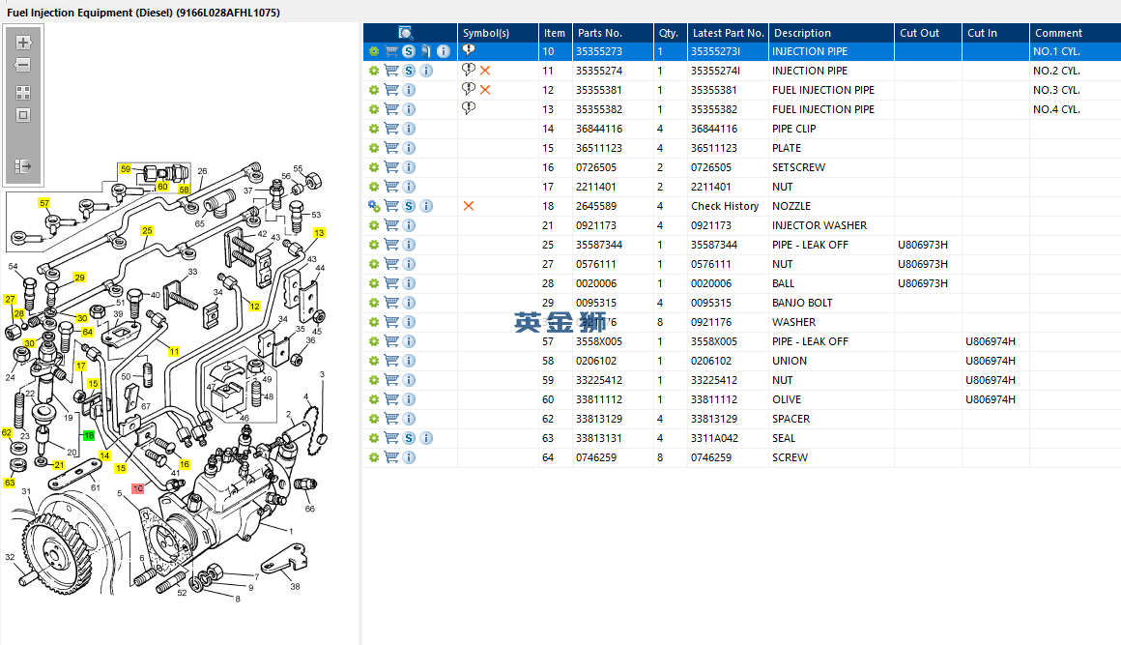Add item 58 union to cart

click(x=391, y=361)
